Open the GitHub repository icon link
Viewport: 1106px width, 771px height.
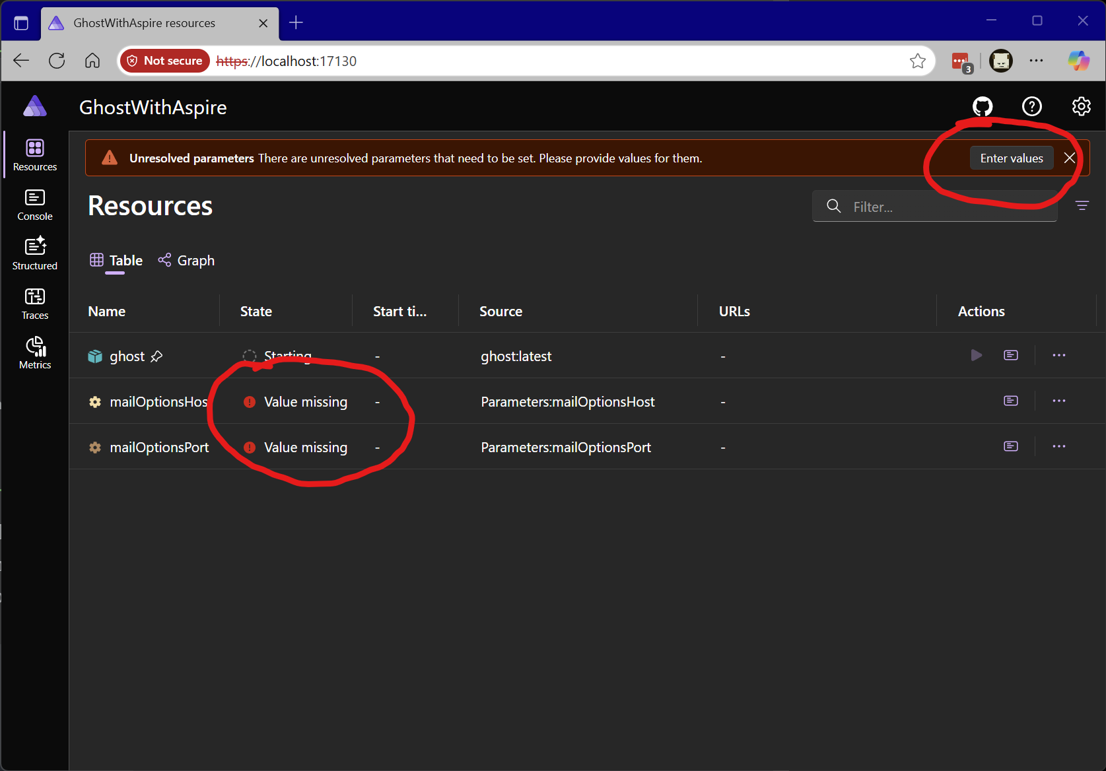click(x=983, y=106)
